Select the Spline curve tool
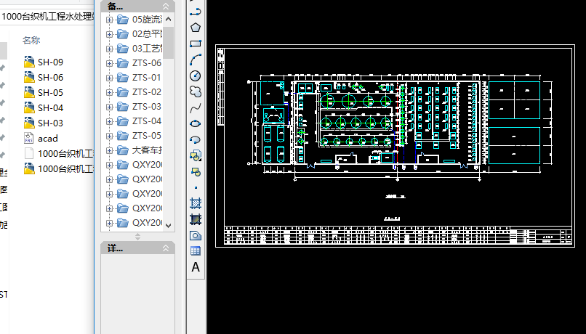Viewport: 586px width, 334px height. 196,108
